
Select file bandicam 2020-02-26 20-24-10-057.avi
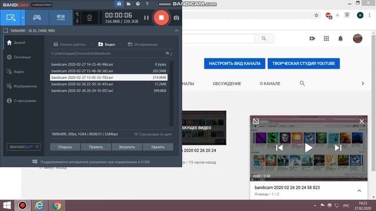[x=109, y=91]
